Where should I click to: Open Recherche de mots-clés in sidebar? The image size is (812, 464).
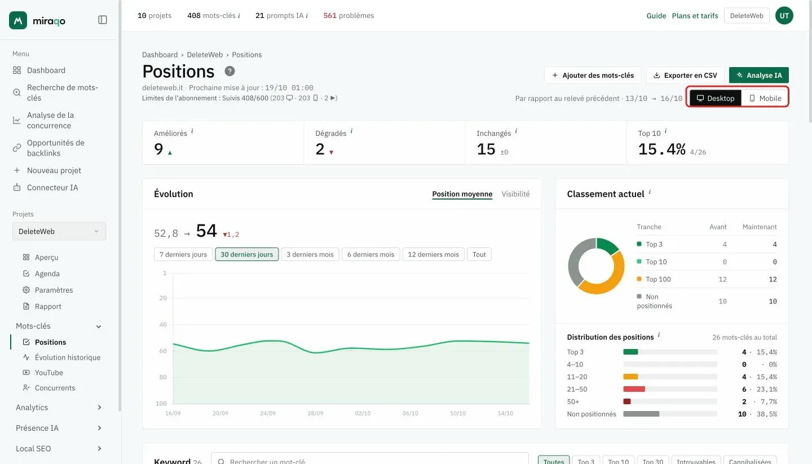click(x=56, y=92)
